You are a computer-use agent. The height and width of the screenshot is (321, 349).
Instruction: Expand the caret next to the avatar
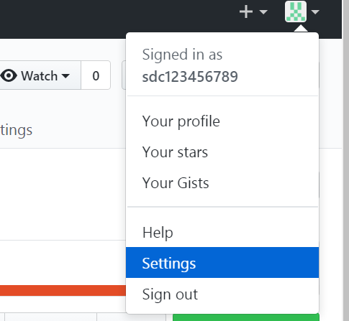pyautogui.click(x=315, y=12)
